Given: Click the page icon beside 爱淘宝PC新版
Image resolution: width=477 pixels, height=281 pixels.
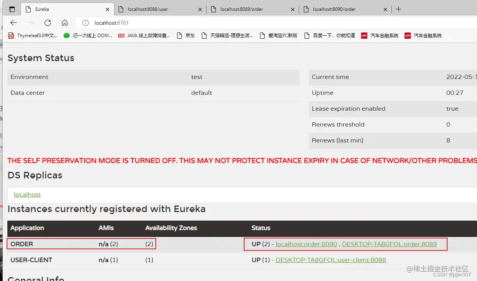Looking at the screenshot, I should tap(262, 36).
